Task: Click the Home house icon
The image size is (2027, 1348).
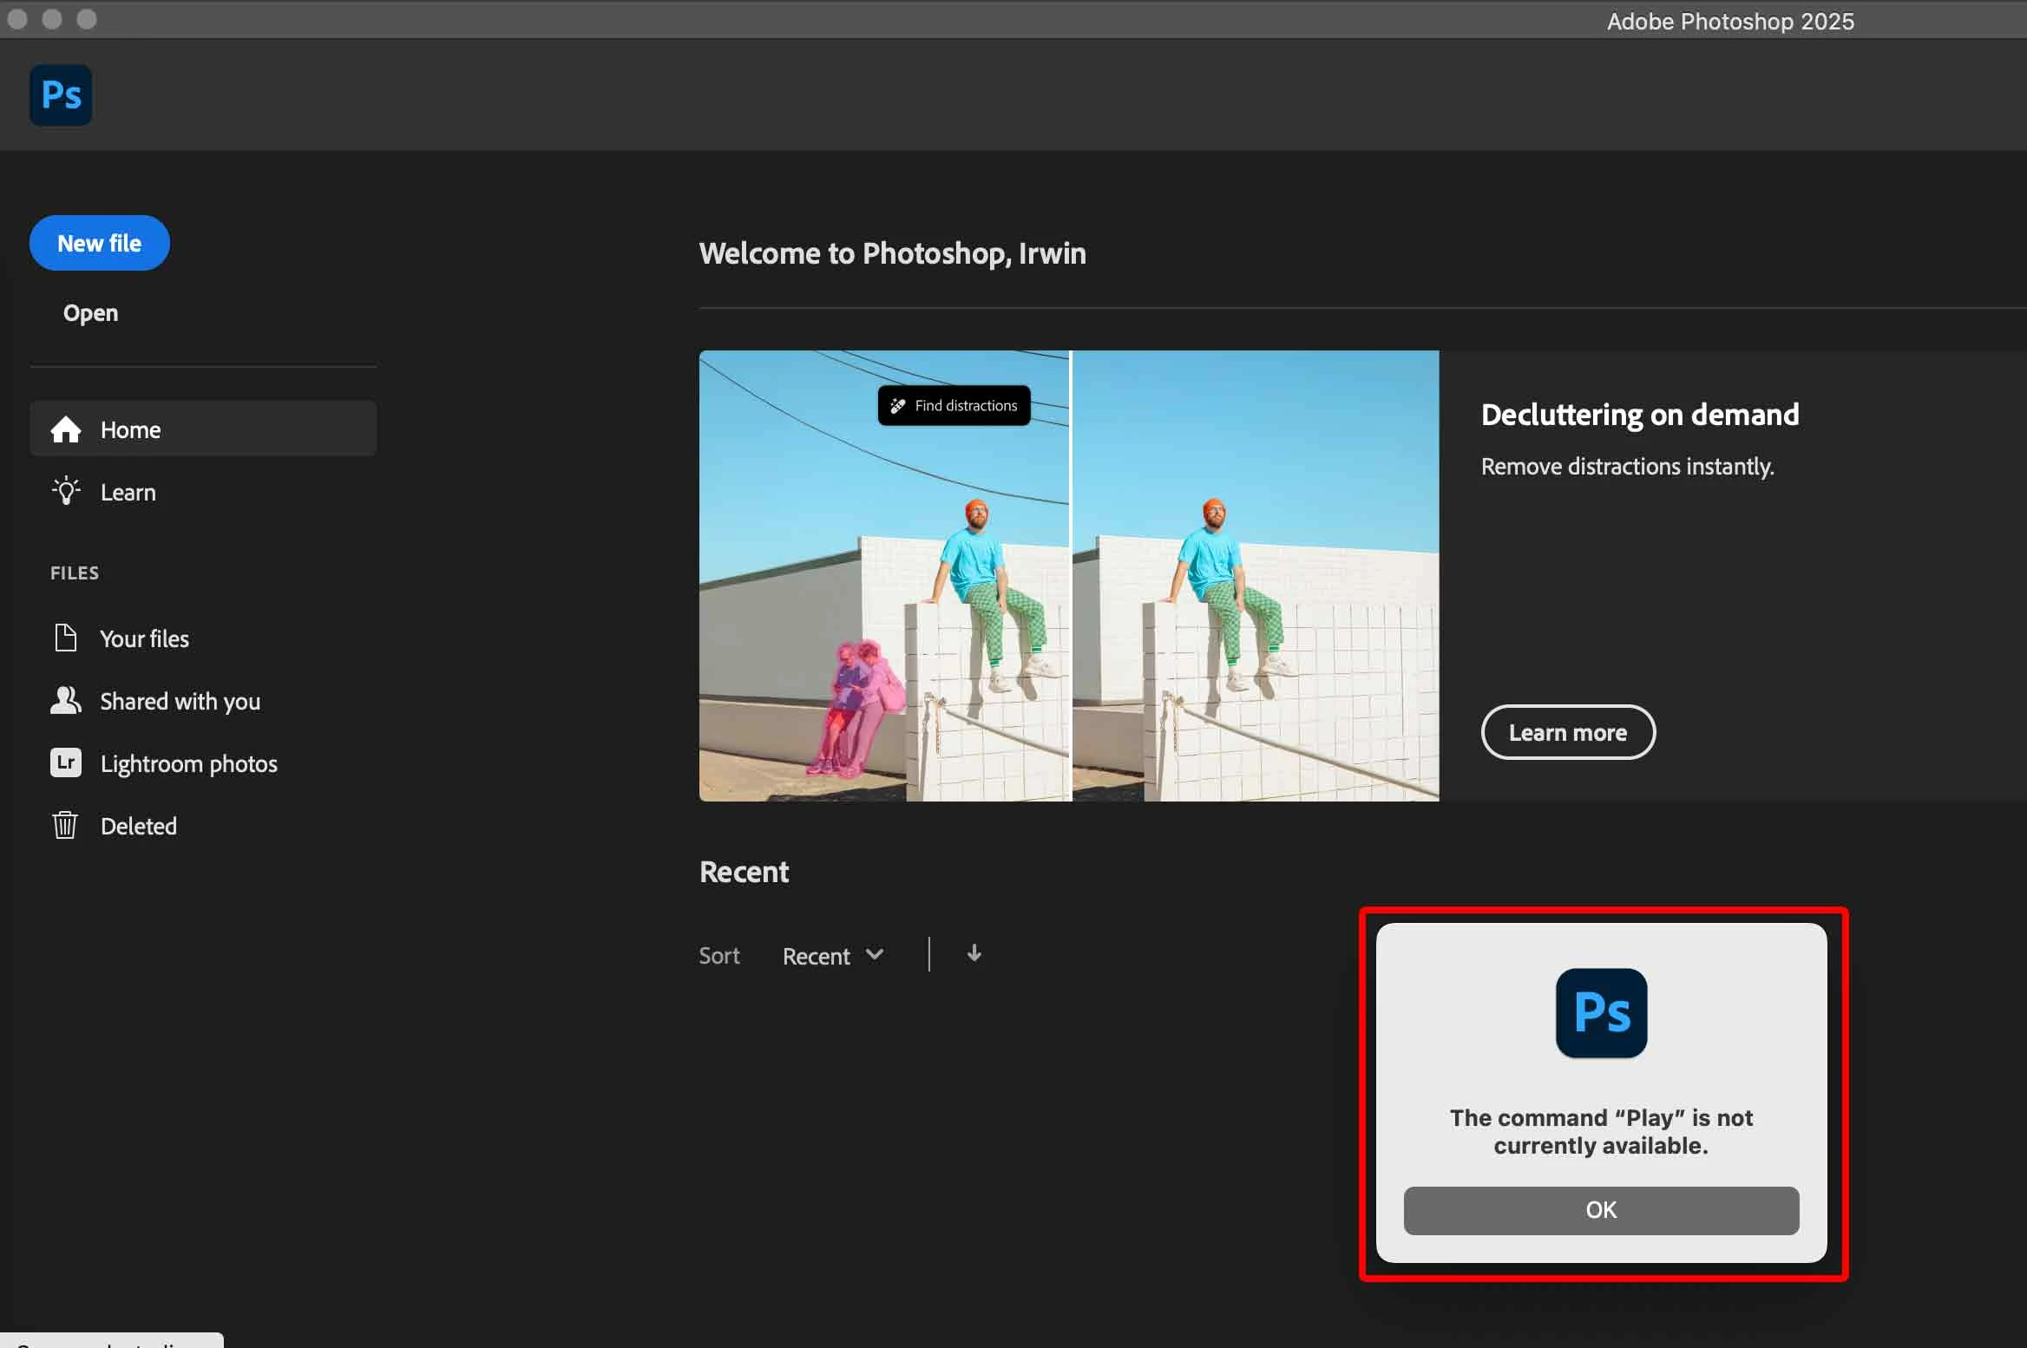Action: pos(66,429)
